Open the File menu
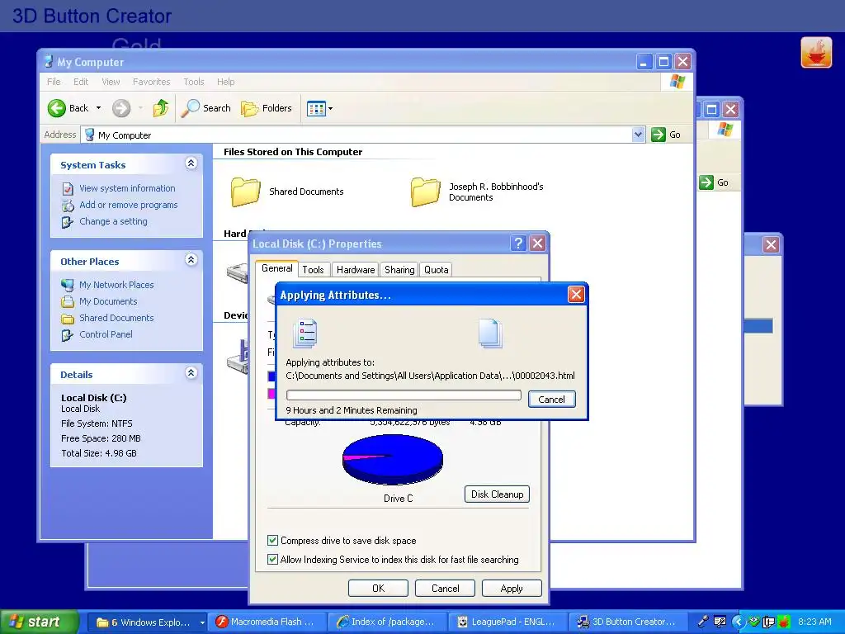Image resolution: width=845 pixels, height=634 pixels. click(x=54, y=82)
